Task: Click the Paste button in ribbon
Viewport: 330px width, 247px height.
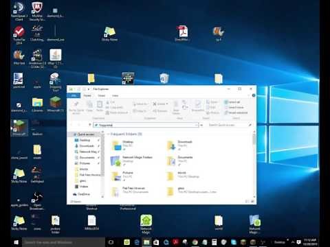Action: click(100, 106)
